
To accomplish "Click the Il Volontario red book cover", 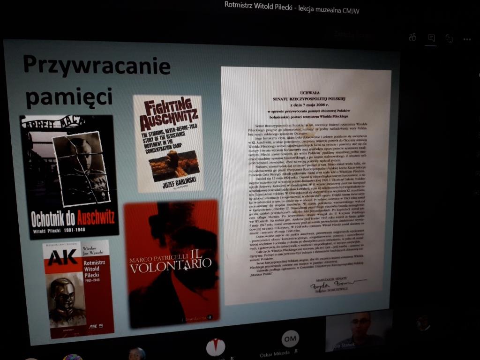I will point(172,262).
